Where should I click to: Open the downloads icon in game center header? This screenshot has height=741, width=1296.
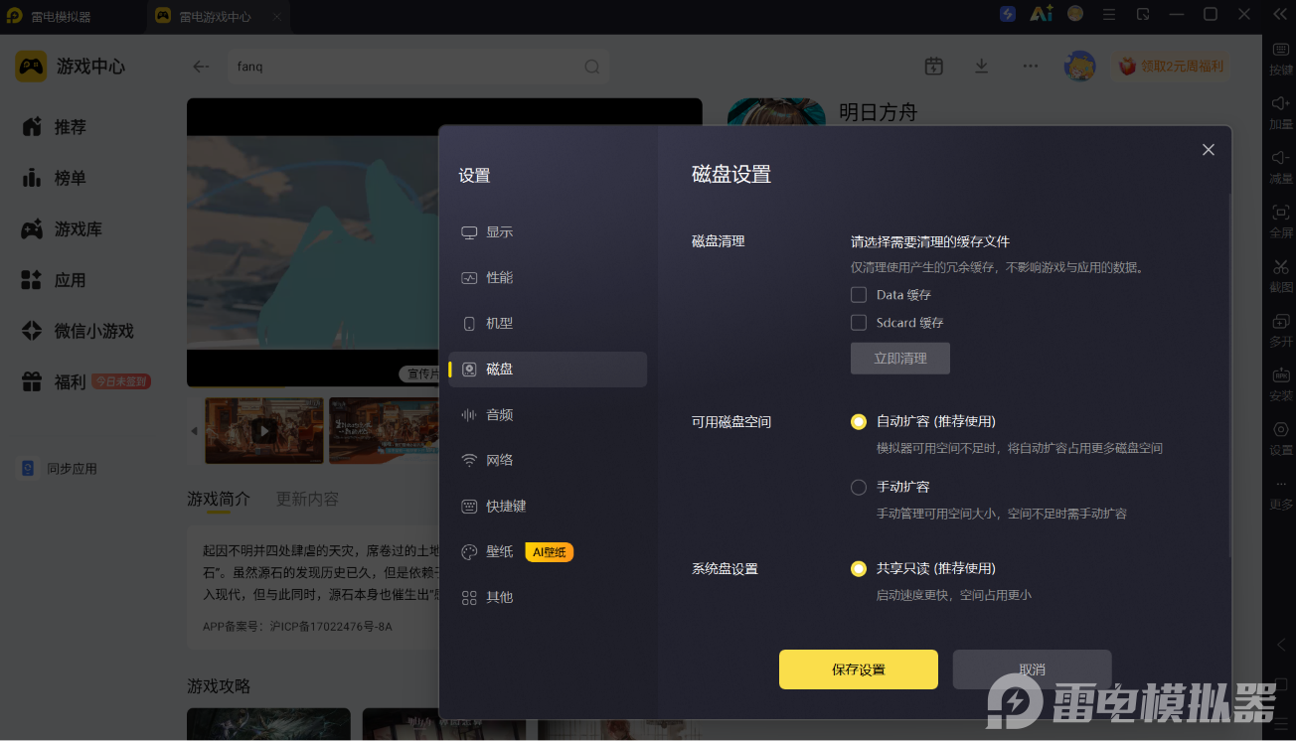981,66
